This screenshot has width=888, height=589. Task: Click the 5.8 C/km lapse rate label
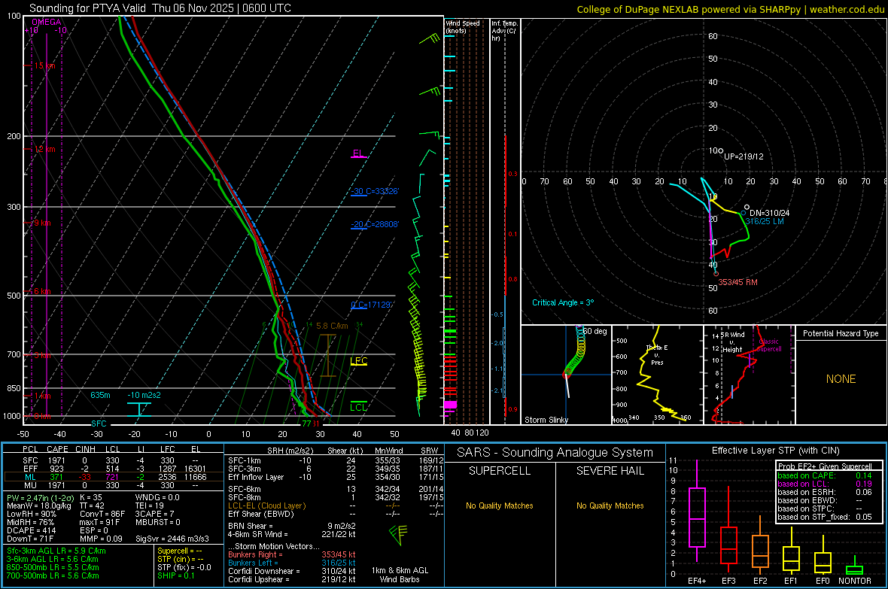tap(332, 326)
